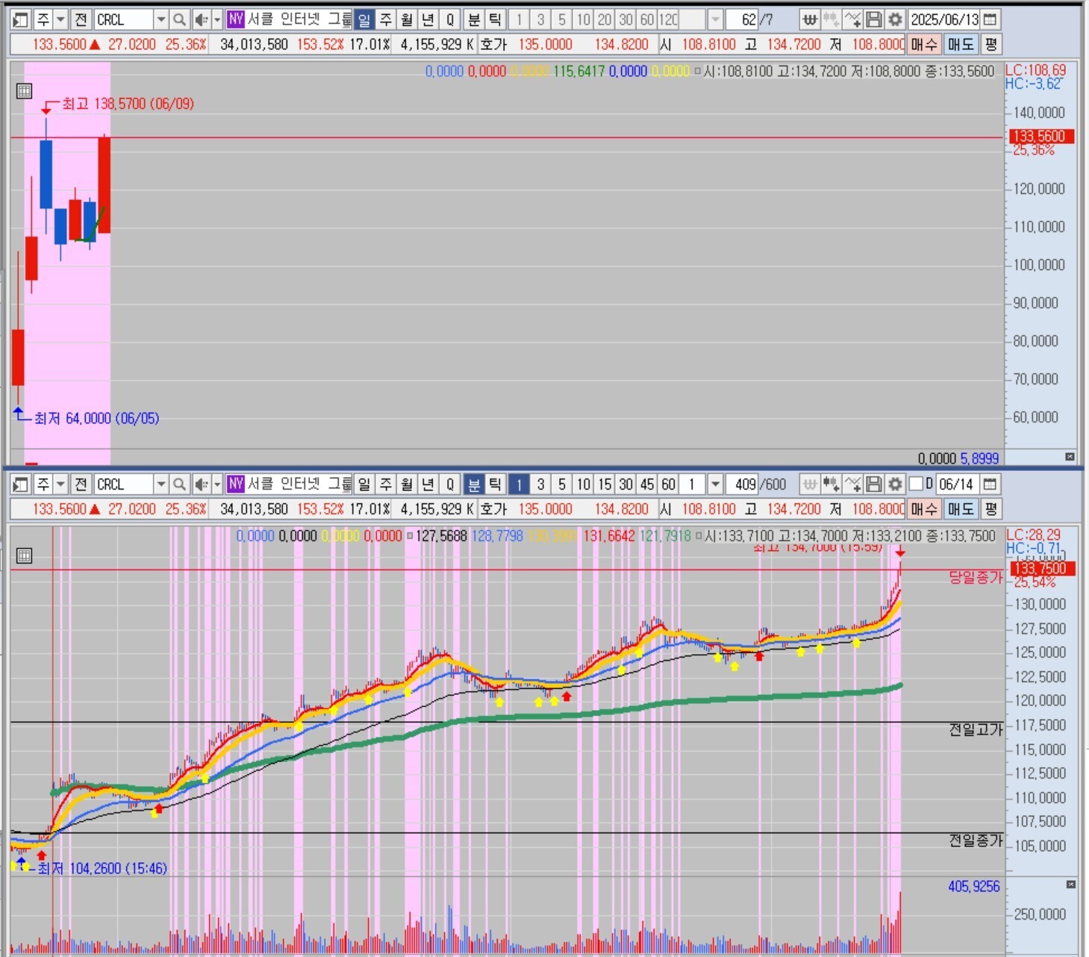Click the custom interval field showing 1

[x=693, y=484]
